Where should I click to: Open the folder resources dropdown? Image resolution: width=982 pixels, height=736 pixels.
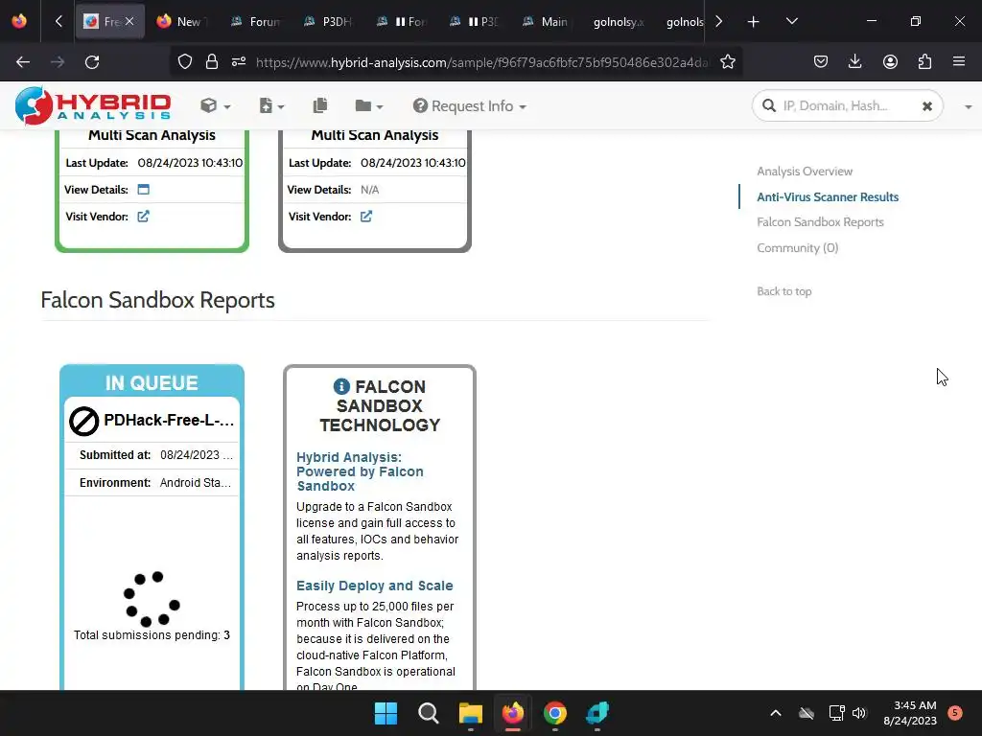point(368,105)
